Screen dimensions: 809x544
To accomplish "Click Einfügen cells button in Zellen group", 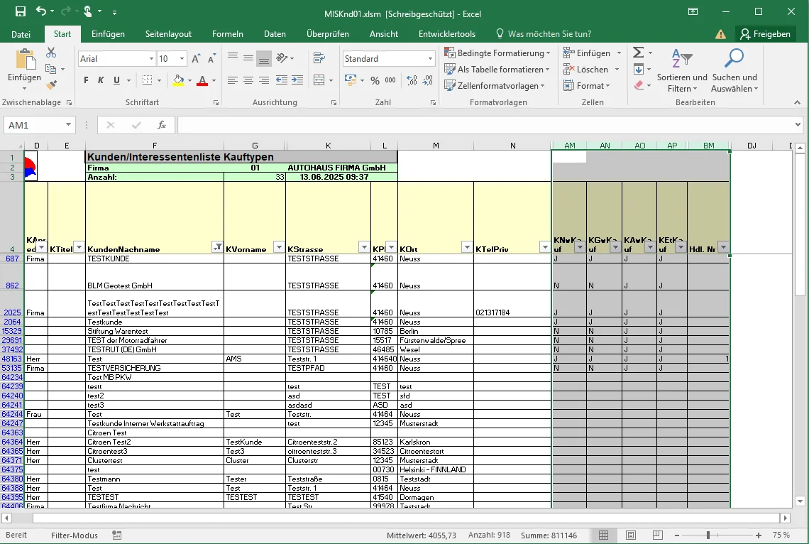I will coord(588,53).
